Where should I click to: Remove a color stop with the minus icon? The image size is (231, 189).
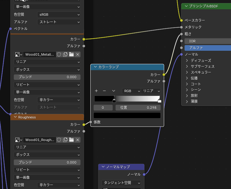coord(104,91)
